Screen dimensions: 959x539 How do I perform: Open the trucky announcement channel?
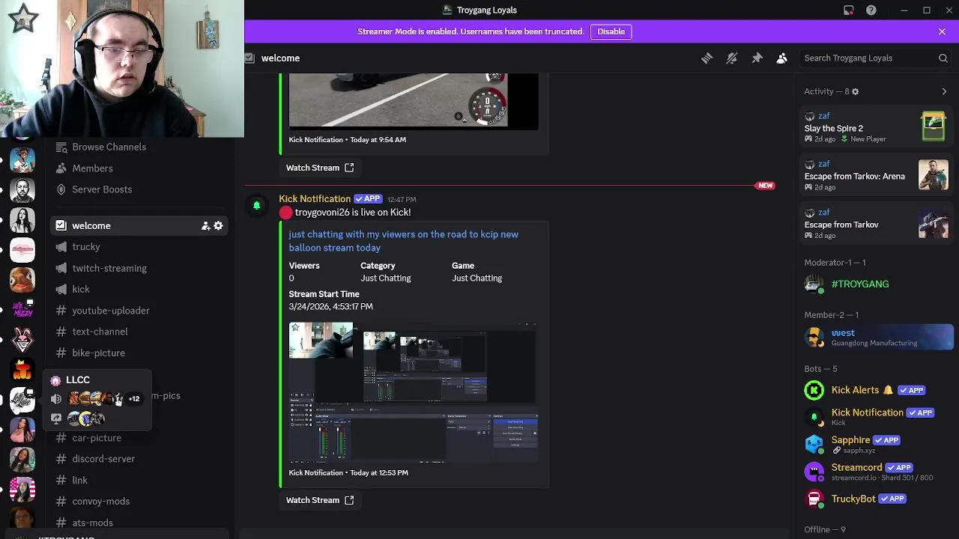pos(139,246)
